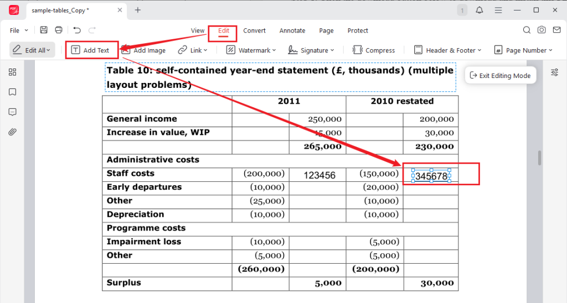Open the notifications bell
567x303 pixels.
pos(480,10)
